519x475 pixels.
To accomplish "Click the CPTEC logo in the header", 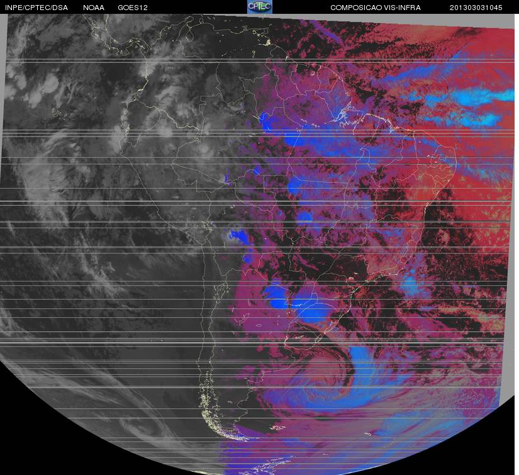I will tap(260, 7).
